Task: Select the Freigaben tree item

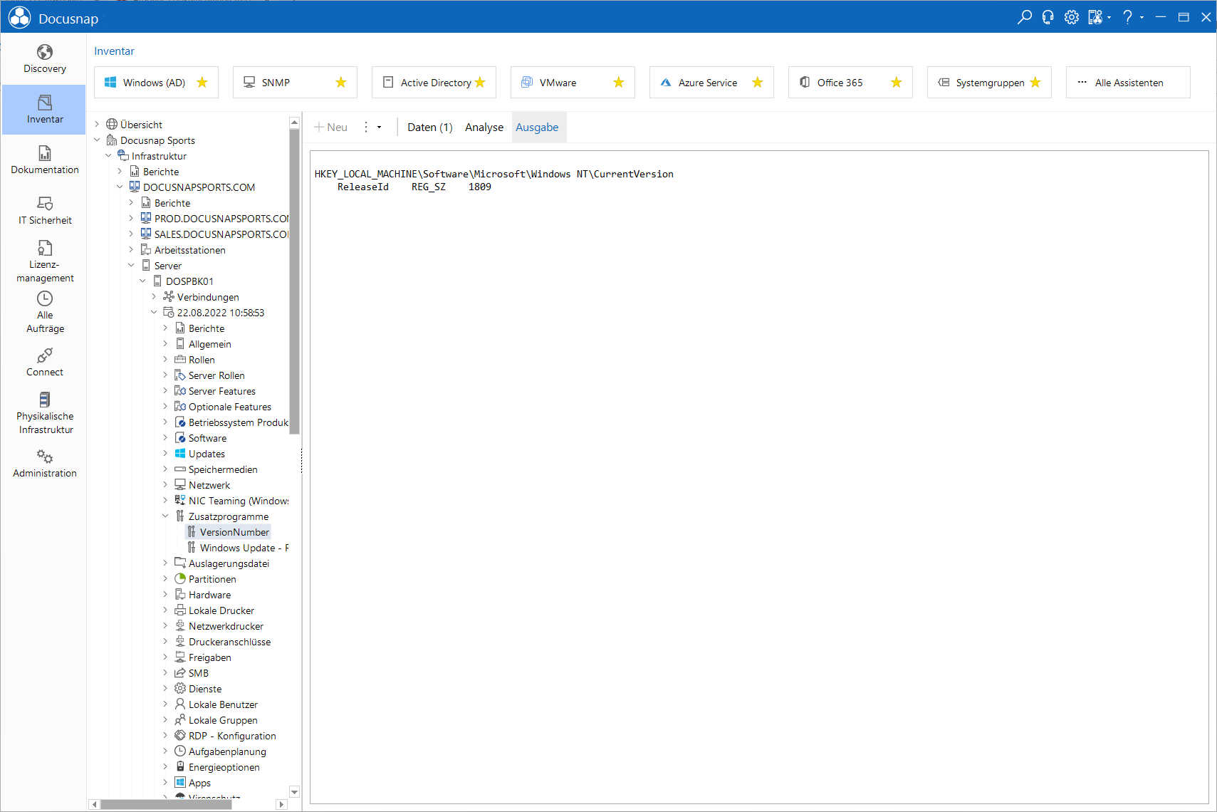Action: click(x=209, y=657)
